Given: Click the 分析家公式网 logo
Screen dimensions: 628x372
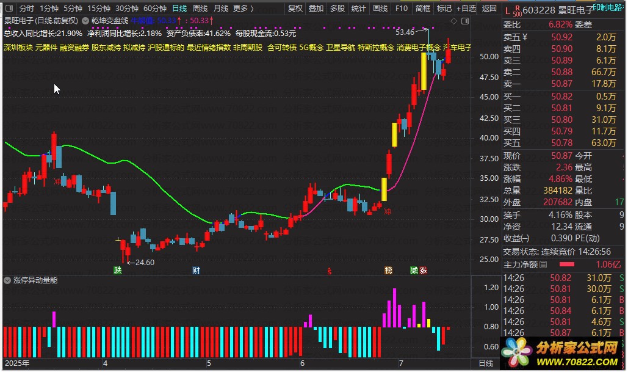Looking at the screenshot, I should [x=563, y=353].
